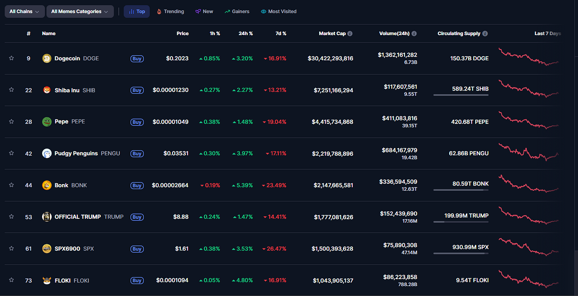Toggle the Pudgy Penguins watchlist star
The width and height of the screenshot is (578, 296).
(12, 153)
